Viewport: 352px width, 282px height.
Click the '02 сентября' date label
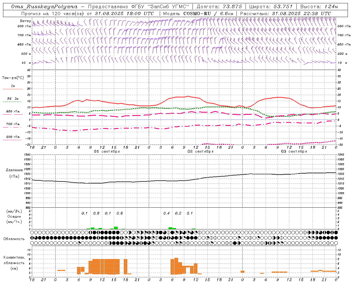pyautogui.click(x=200, y=151)
